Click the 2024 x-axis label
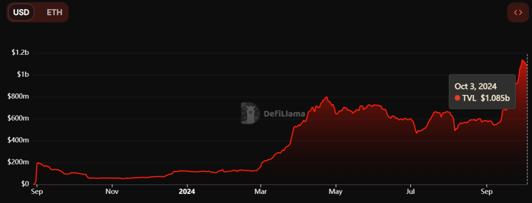This screenshot has width=532, height=203. 187,192
